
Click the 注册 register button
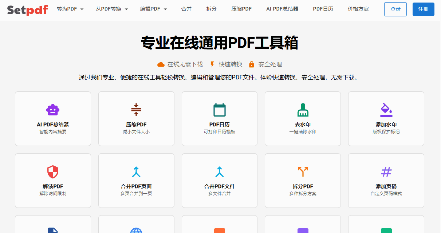point(424,9)
